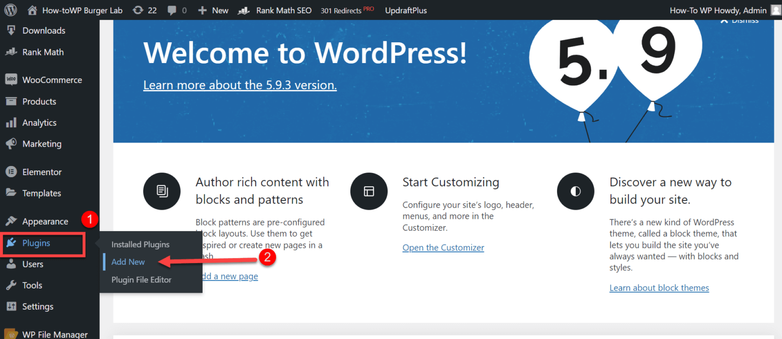Expand the Appearance menu
The image size is (782, 339).
45,221
